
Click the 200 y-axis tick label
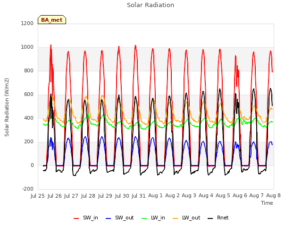point(29,142)
